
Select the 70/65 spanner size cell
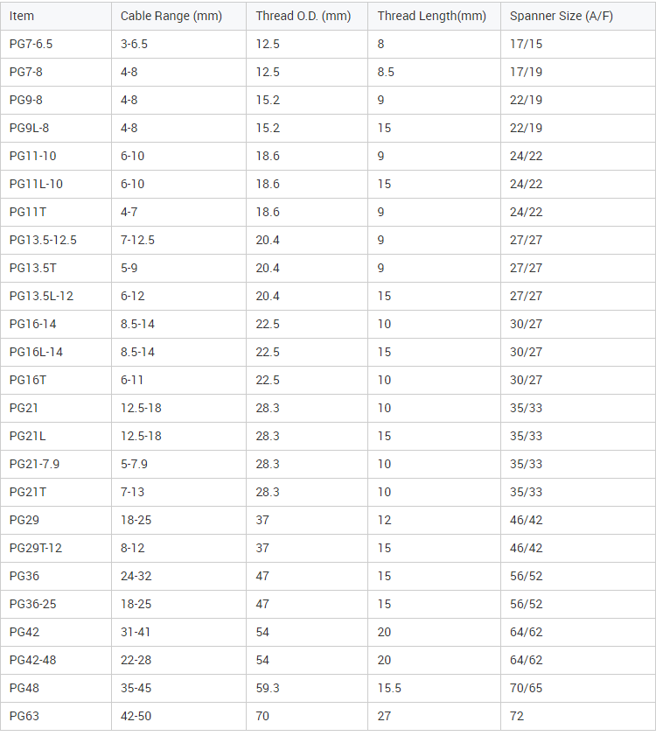point(526,688)
